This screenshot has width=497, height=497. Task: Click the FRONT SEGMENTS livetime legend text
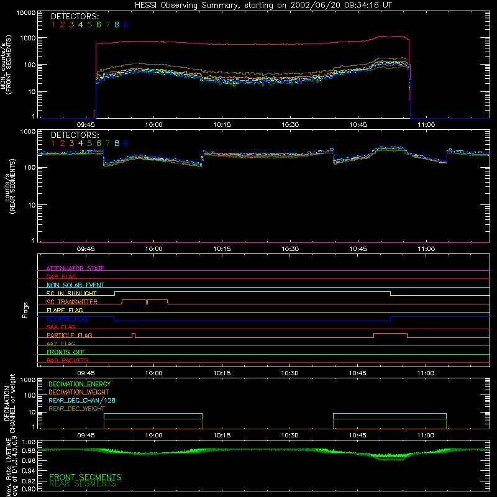pos(85,477)
